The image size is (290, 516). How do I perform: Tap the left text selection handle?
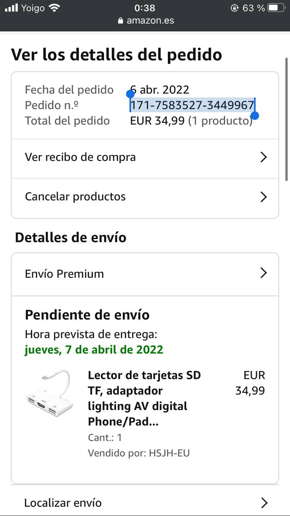(130, 94)
